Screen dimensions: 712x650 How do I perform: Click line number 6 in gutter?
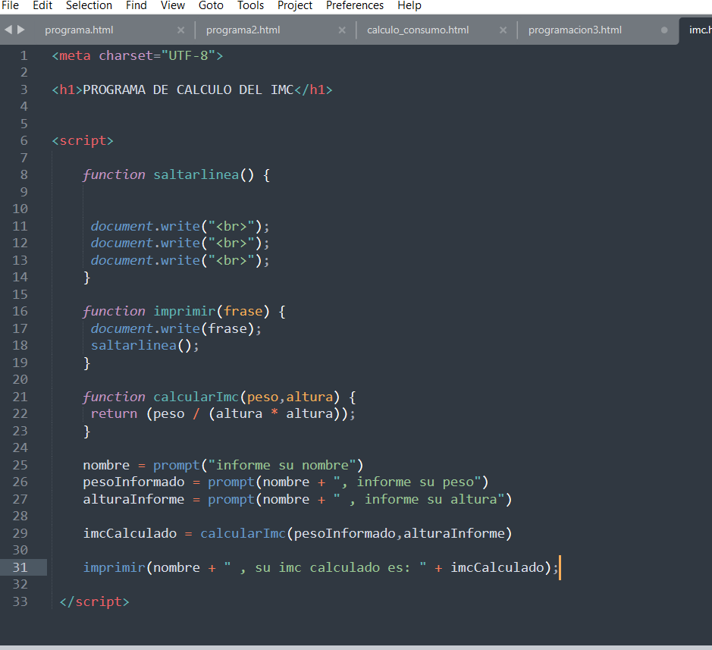pos(24,141)
